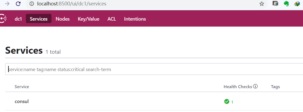Open the dc1 datacenter dropdown
303x112 pixels.
click(x=18, y=19)
